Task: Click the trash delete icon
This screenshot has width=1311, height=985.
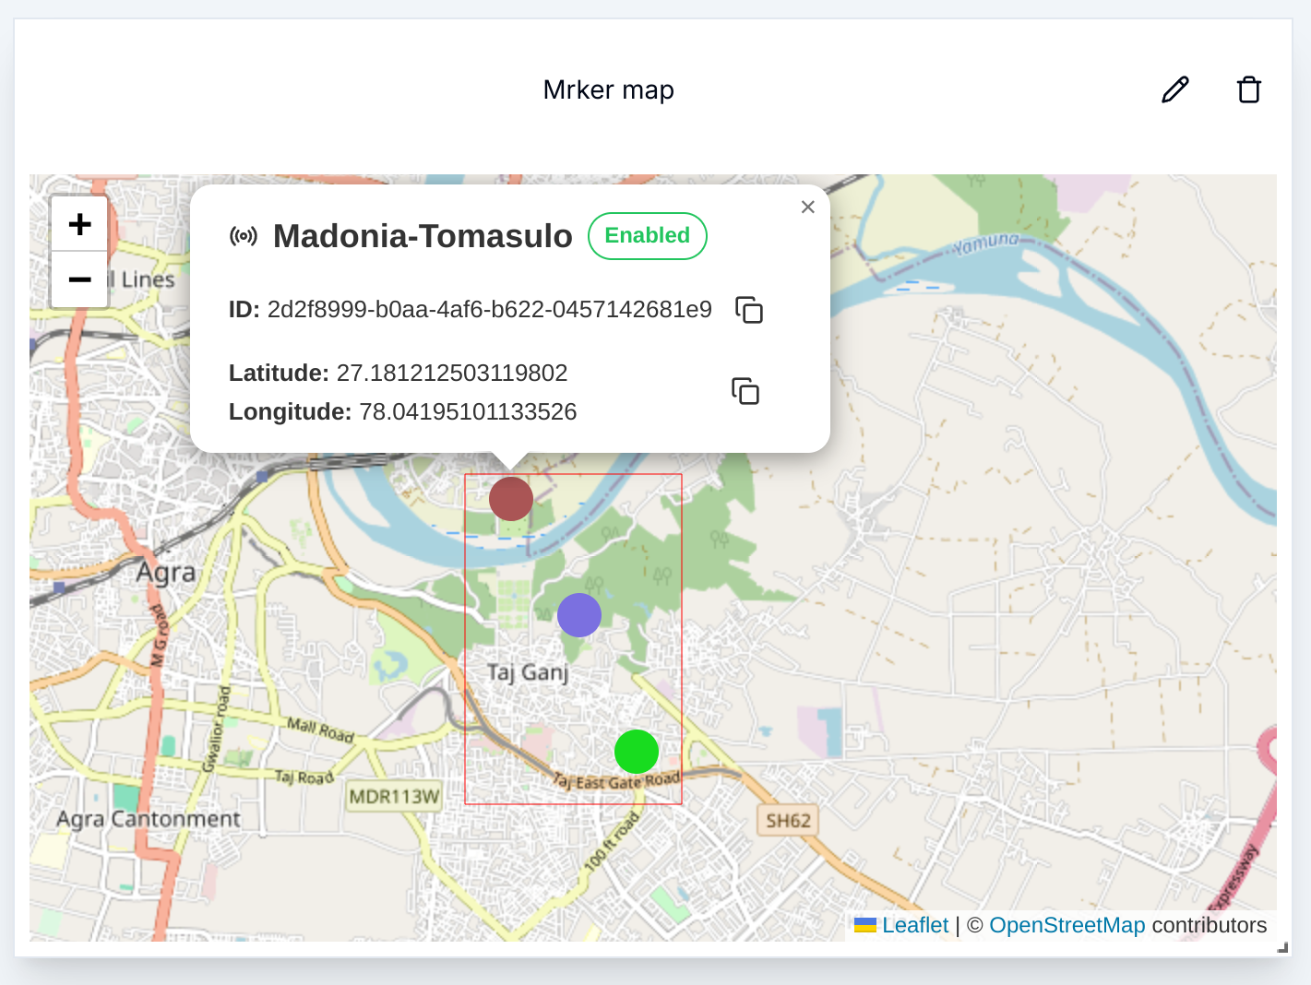Action: (1249, 89)
